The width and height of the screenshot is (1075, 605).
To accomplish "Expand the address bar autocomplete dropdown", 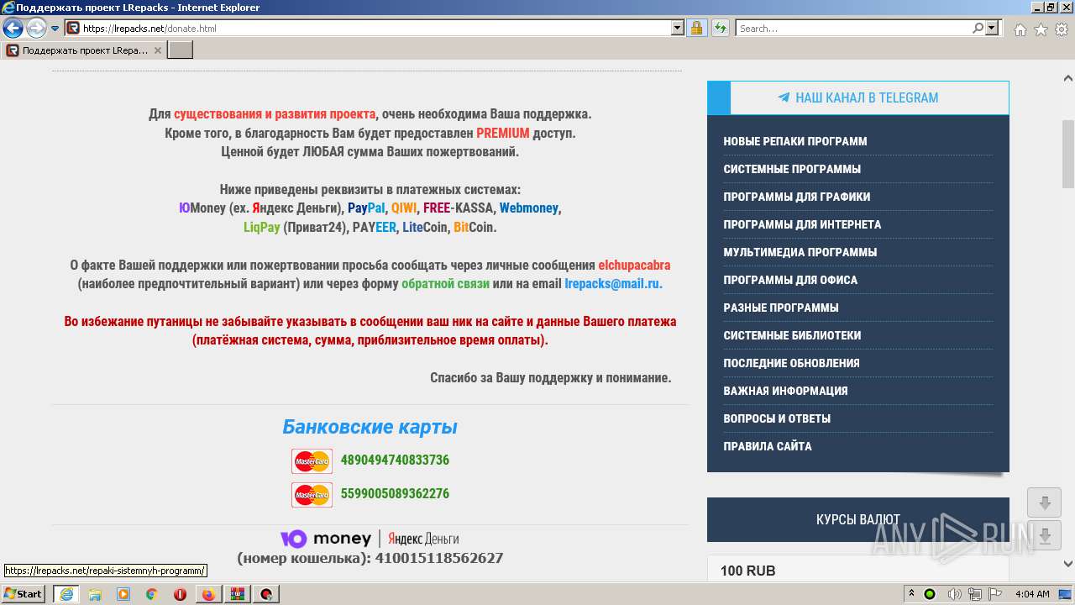I will pos(678,28).
